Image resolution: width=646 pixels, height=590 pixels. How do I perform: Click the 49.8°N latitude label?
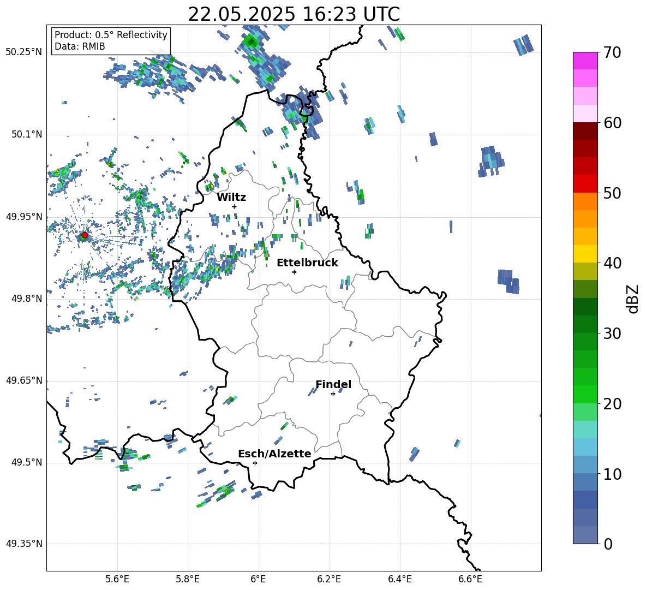click(x=27, y=299)
